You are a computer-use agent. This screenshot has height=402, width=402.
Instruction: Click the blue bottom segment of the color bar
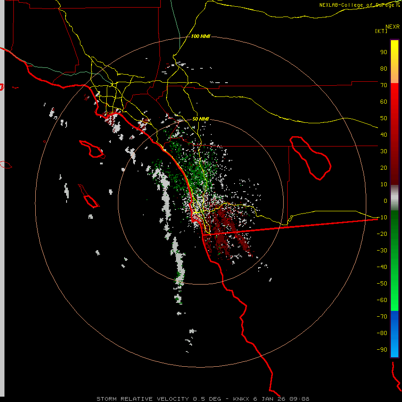(x=394, y=334)
